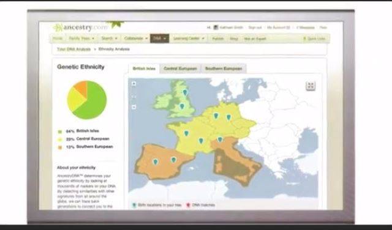Viewport: 392px width, 230px height.
Task: Click the eastern Germany birth location pin
Action: 228,117
